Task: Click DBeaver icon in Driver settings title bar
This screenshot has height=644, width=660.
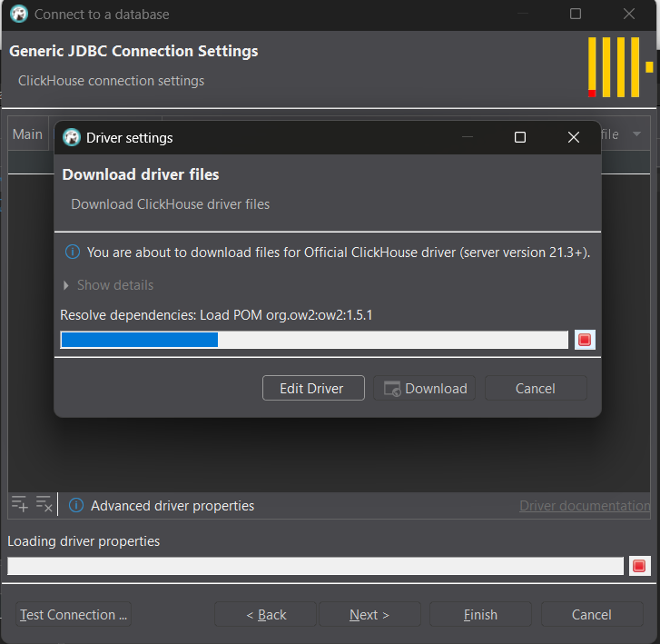Action: coord(72,137)
